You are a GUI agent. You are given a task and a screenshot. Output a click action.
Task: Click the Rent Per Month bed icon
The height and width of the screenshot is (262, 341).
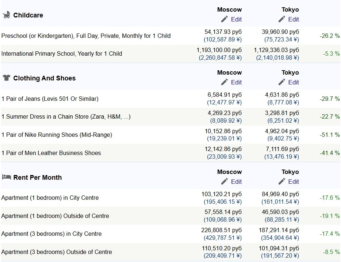pyautogui.click(x=7, y=177)
